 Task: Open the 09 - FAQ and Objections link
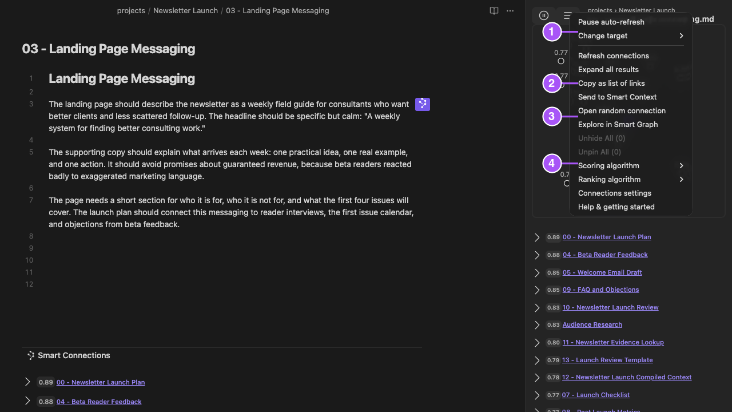click(x=600, y=290)
